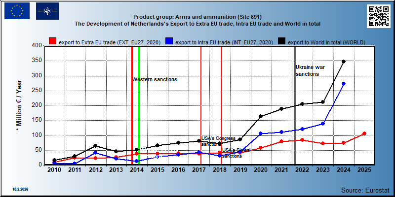Click the NATO flag icon
The image size is (395, 197).
(x=47, y=11)
